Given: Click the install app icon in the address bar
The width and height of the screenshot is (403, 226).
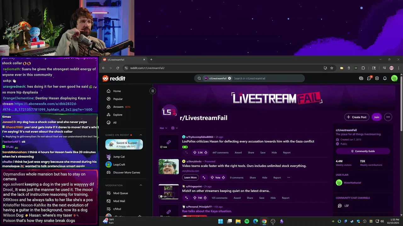Looking at the screenshot, I should [325, 68].
